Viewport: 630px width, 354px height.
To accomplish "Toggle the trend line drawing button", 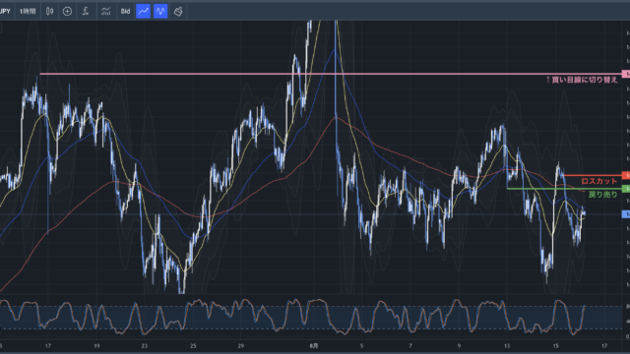I will click(x=143, y=11).
